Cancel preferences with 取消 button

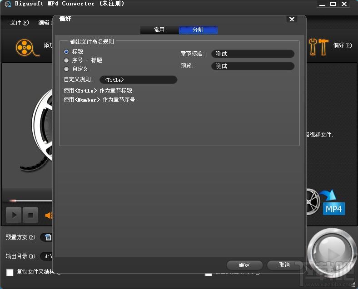pyautogui.click(x=284, y=265)
